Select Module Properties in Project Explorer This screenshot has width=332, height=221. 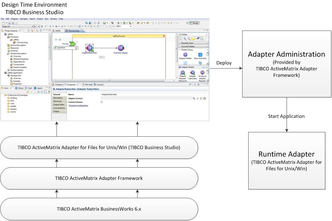coord(19,59)
